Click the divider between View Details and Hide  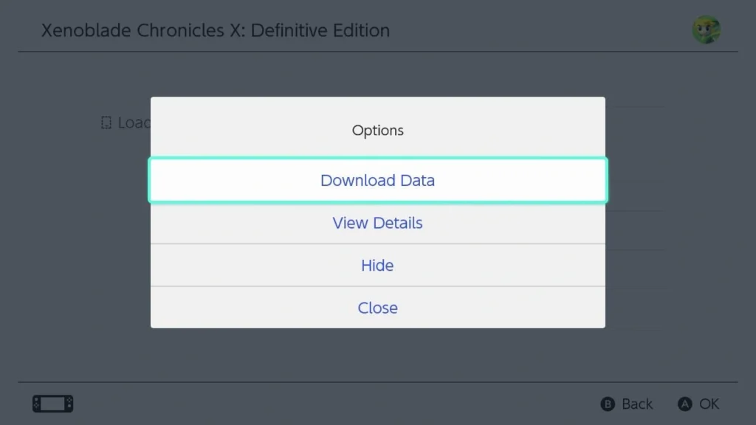[377, 243]
